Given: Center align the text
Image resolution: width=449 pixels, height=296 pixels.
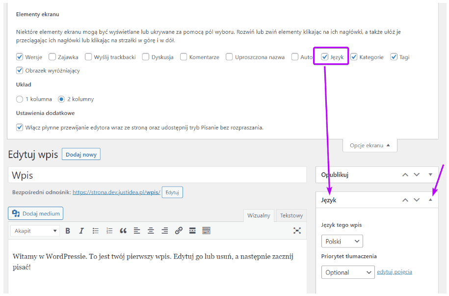Looking at the screenshot, I should [151, 231].
